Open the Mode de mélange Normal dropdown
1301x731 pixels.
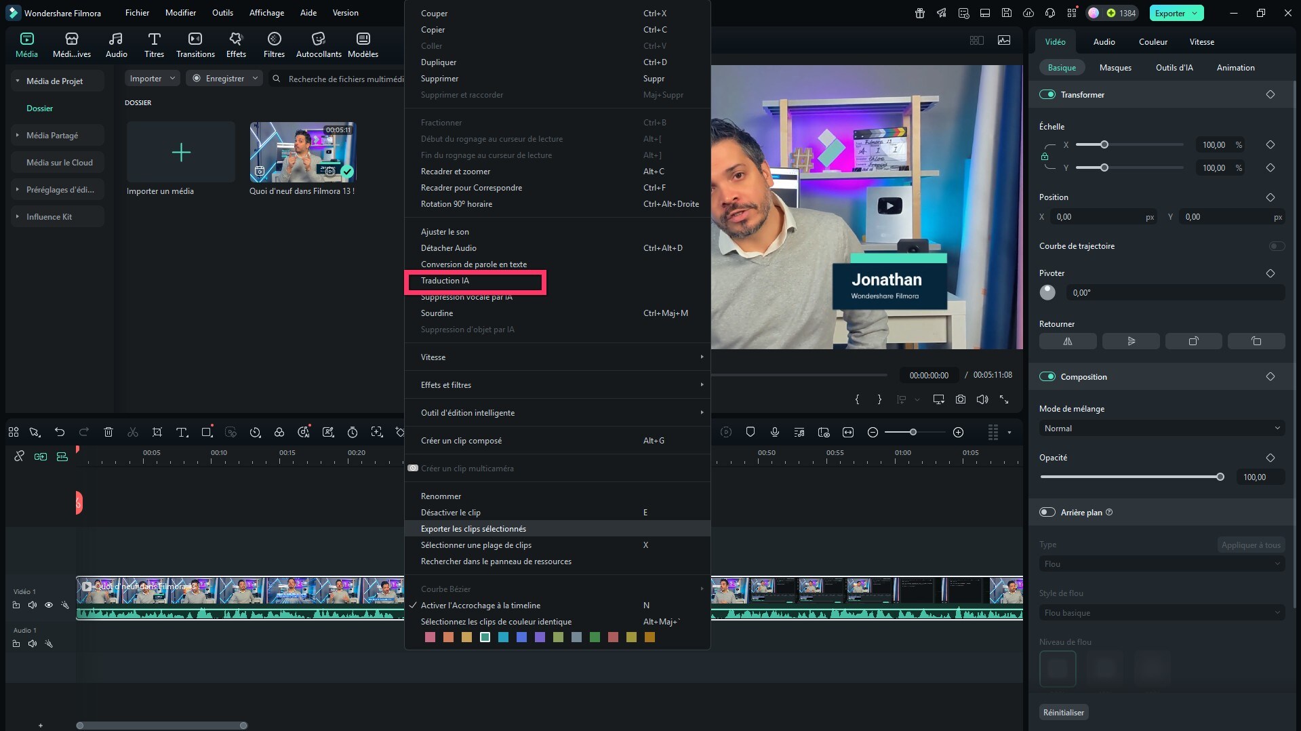[x=1162, y=429]
